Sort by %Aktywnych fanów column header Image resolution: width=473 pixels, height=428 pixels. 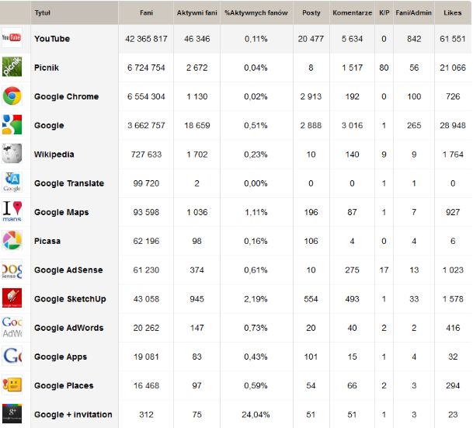[x=256, y=13]
